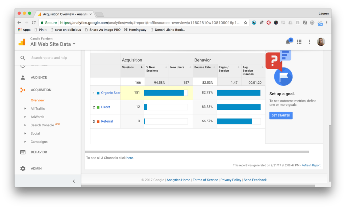Viewport: 346px width, 208px height.
Task: Click the browser address bar URL
Action: tap(150, 23)
